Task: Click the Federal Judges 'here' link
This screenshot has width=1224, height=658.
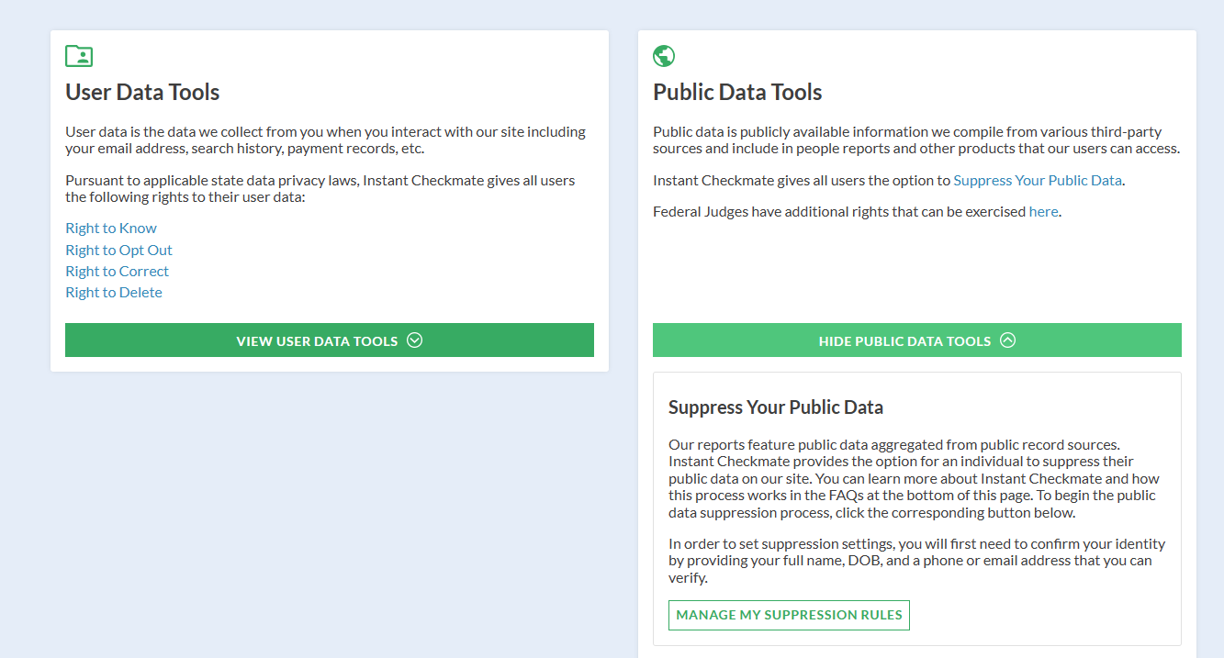Action: coord(1043,211)
